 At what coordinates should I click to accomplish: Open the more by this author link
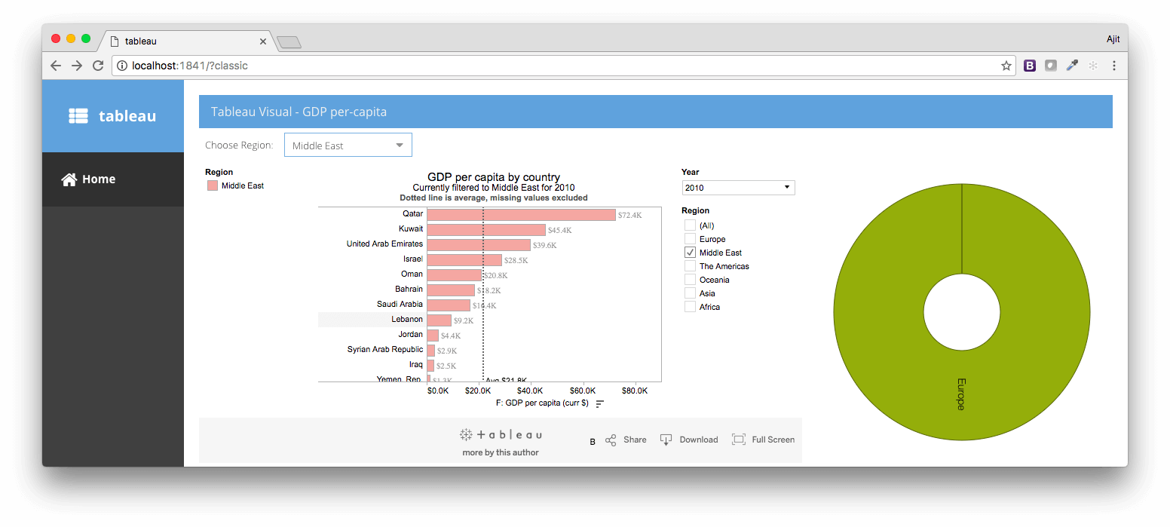click(501, 452)
